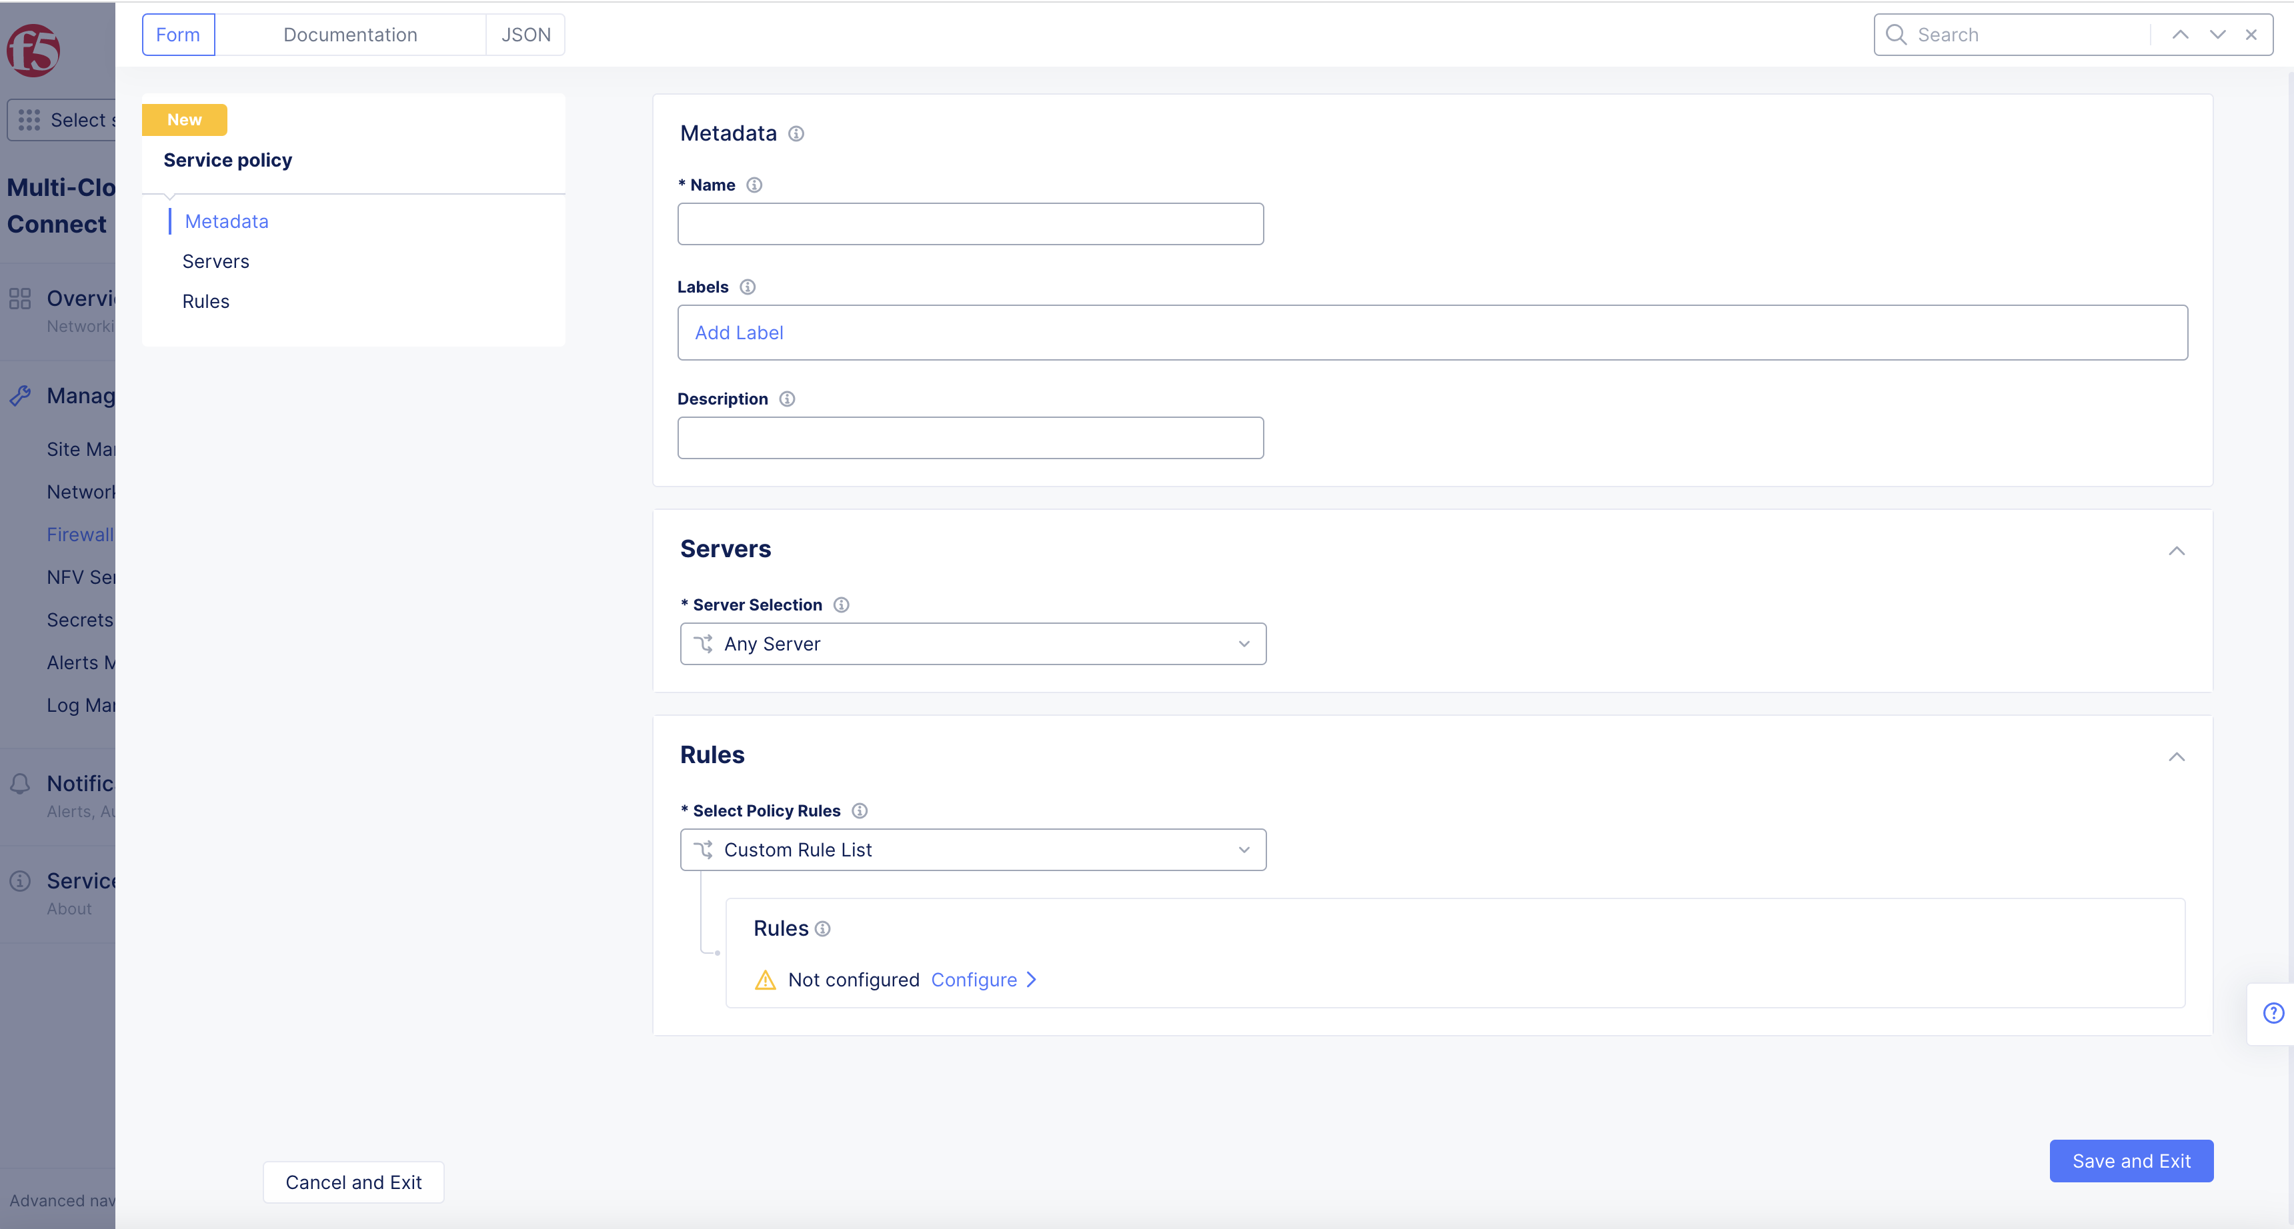Jump to Servers in the section outline
The width and height of the screenshot is (2294, 1229).
(215, 262)
